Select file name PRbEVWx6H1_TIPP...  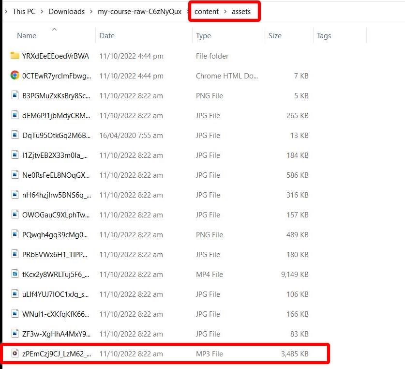(x=55, y=255)
